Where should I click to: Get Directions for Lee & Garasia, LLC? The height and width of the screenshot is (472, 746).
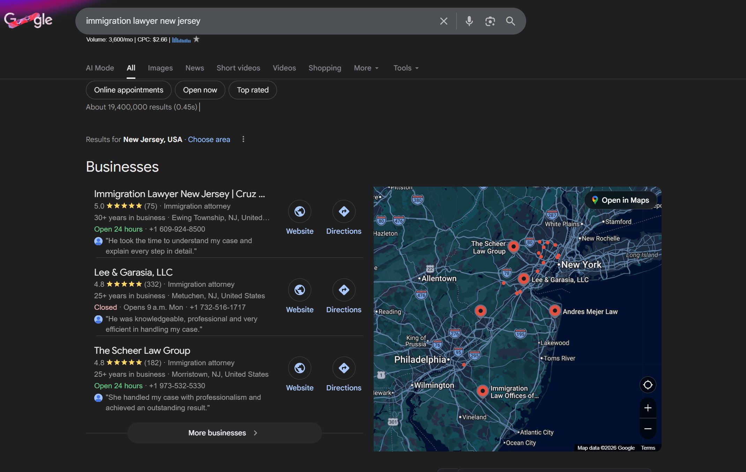pos(344,290)
